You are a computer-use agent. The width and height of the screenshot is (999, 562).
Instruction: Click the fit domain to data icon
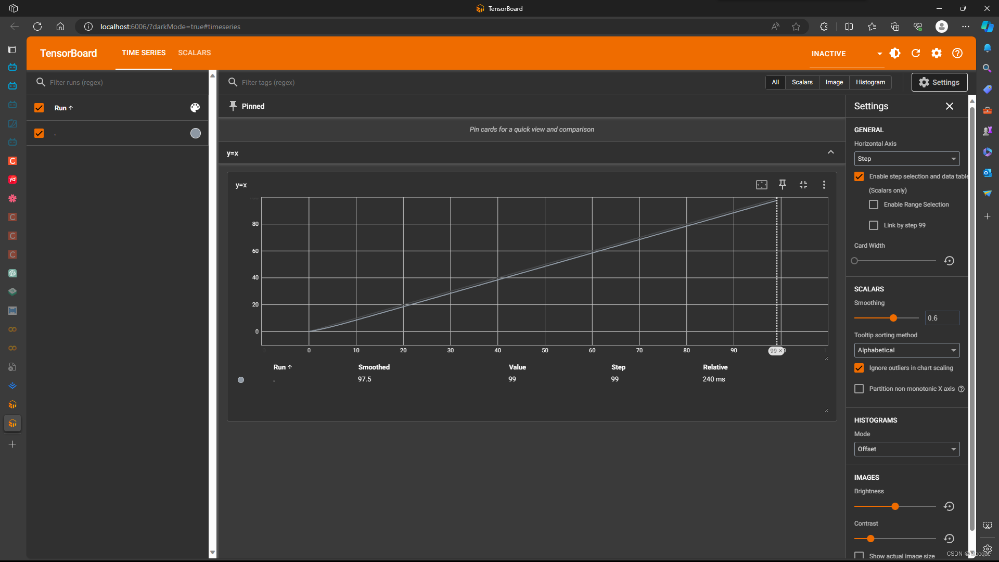click(761, 184)
